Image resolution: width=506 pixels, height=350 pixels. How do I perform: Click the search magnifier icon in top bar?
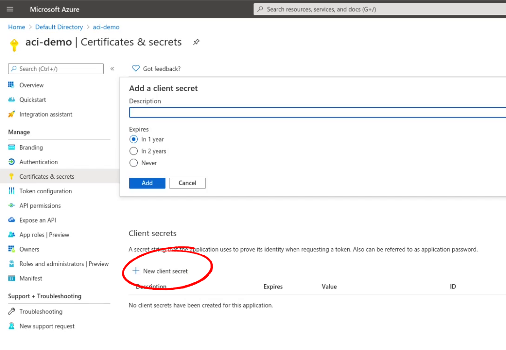tap(260, 9)
